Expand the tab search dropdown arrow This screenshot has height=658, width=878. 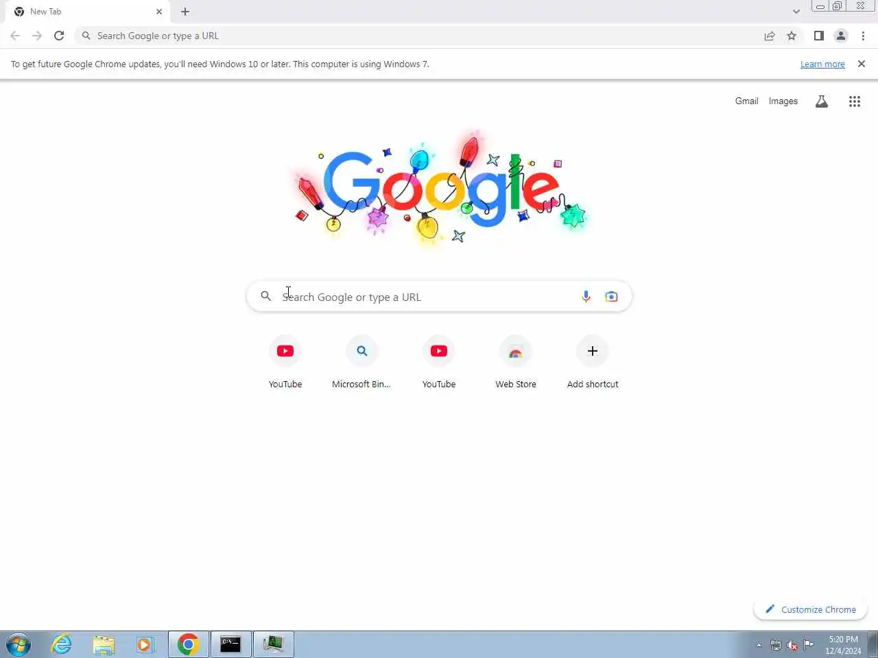click(x=796, y=12)
